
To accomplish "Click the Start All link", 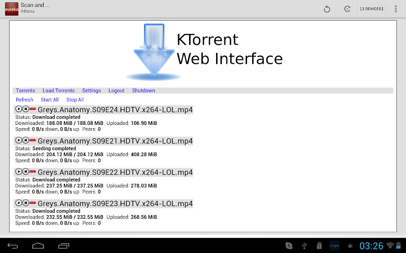I will pos(50,100).
